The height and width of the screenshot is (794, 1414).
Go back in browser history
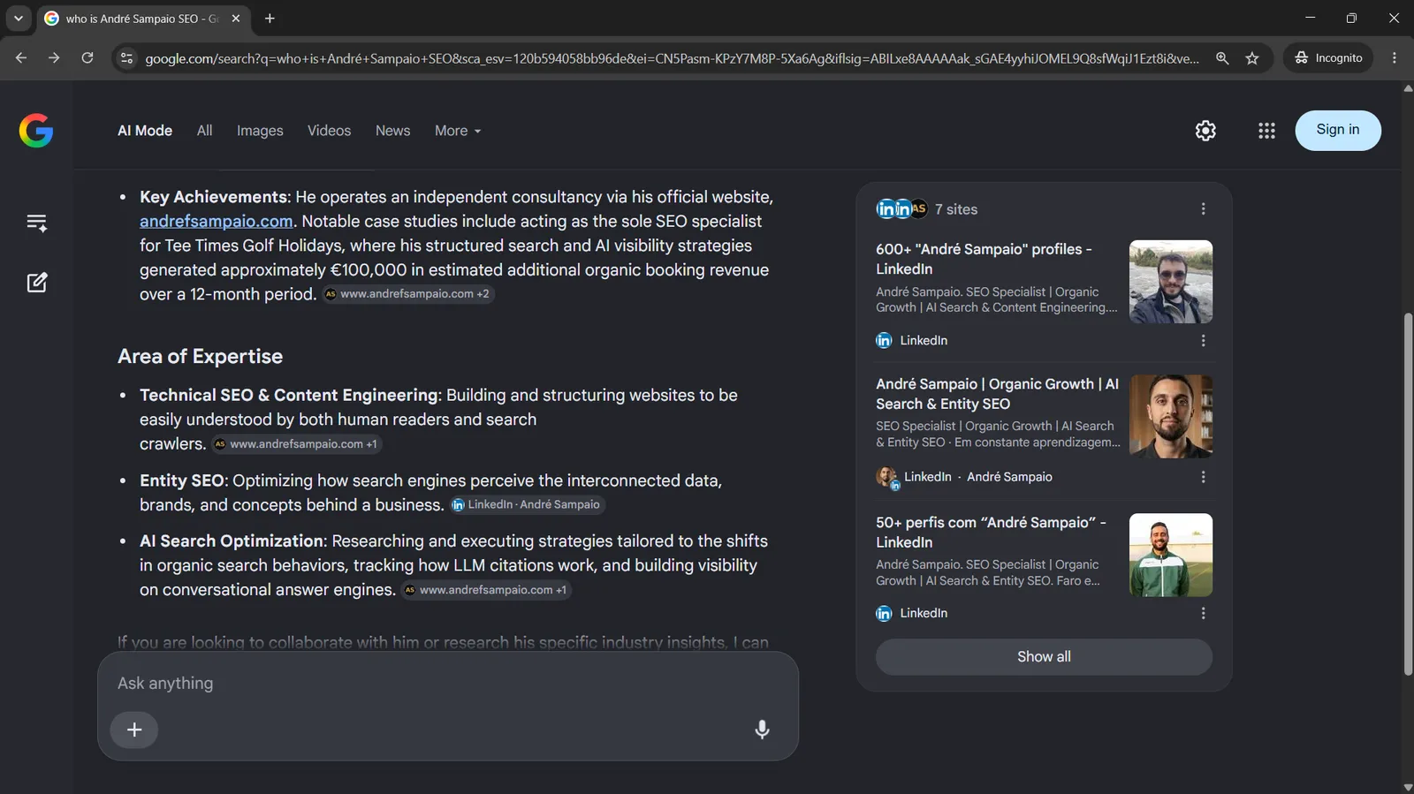tap(21, 58)
